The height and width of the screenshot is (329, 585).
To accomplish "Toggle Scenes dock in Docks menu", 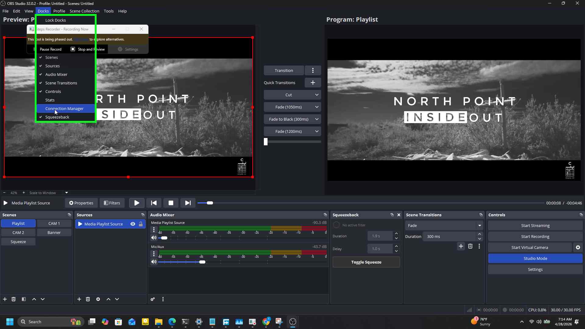I will click(66, 57).
